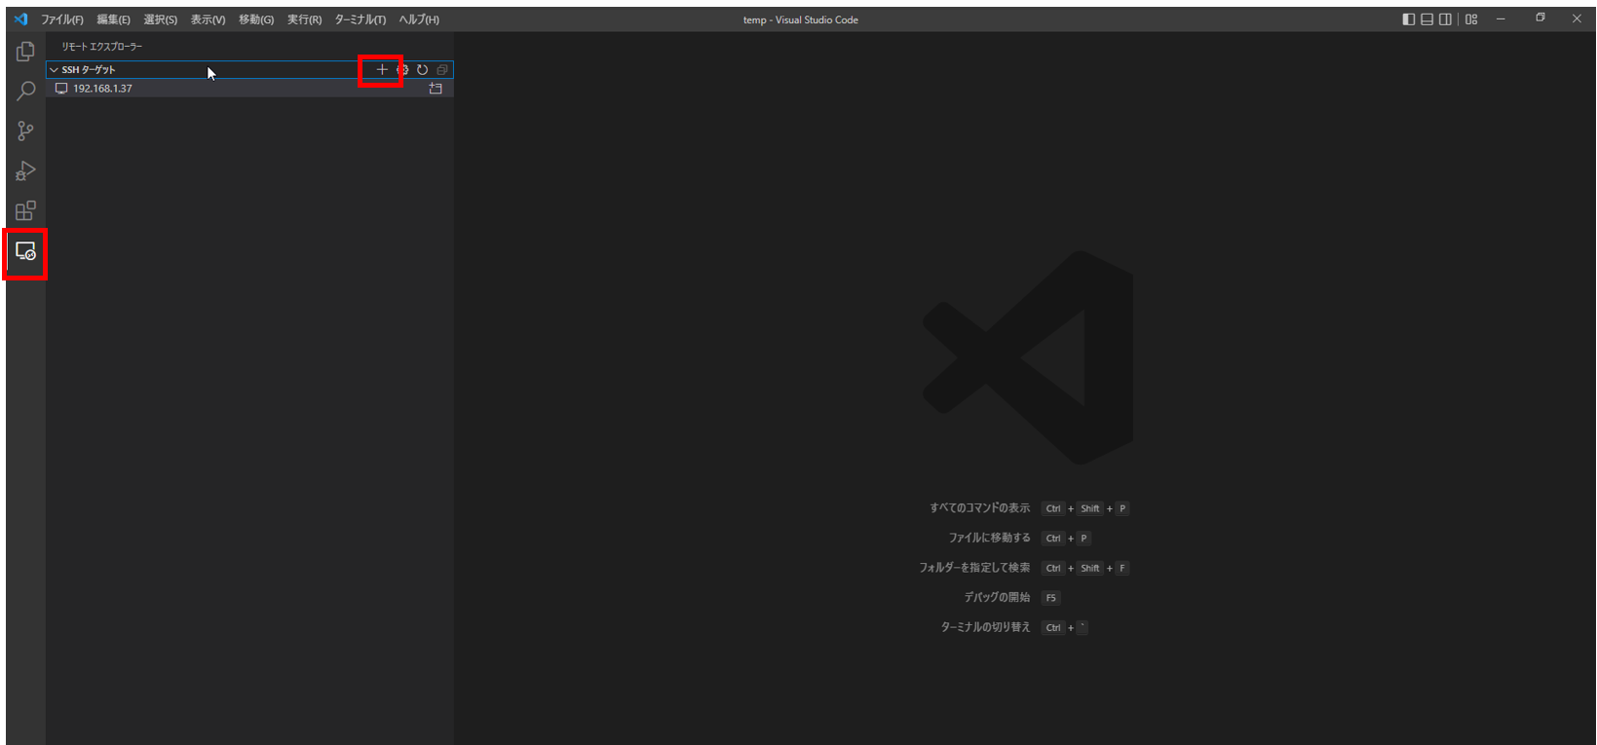Screen dimensions: 1597x745
Task: Restore down the VS Code window
Action: (1540, 19)
